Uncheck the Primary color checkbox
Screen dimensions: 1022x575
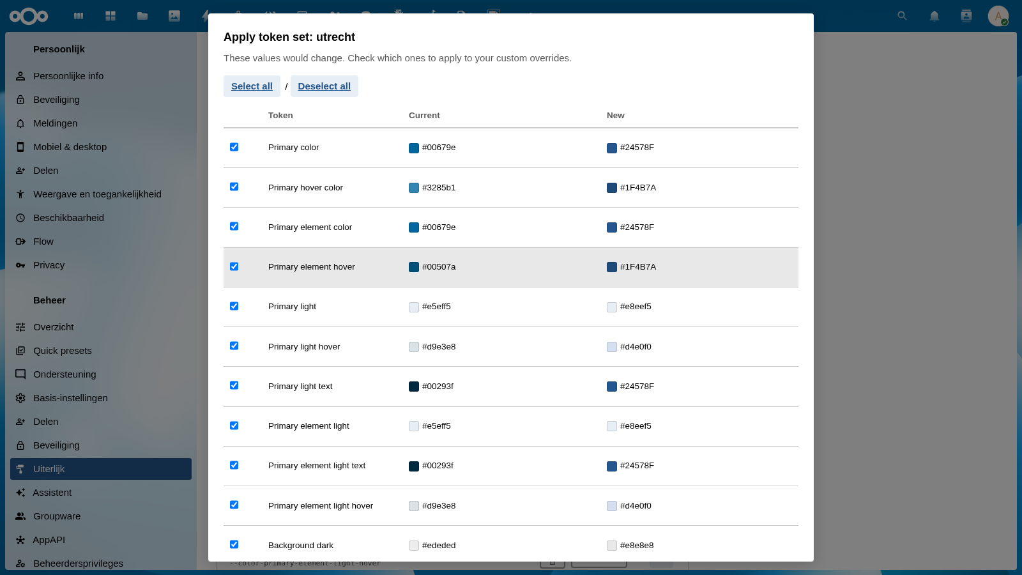234,147
